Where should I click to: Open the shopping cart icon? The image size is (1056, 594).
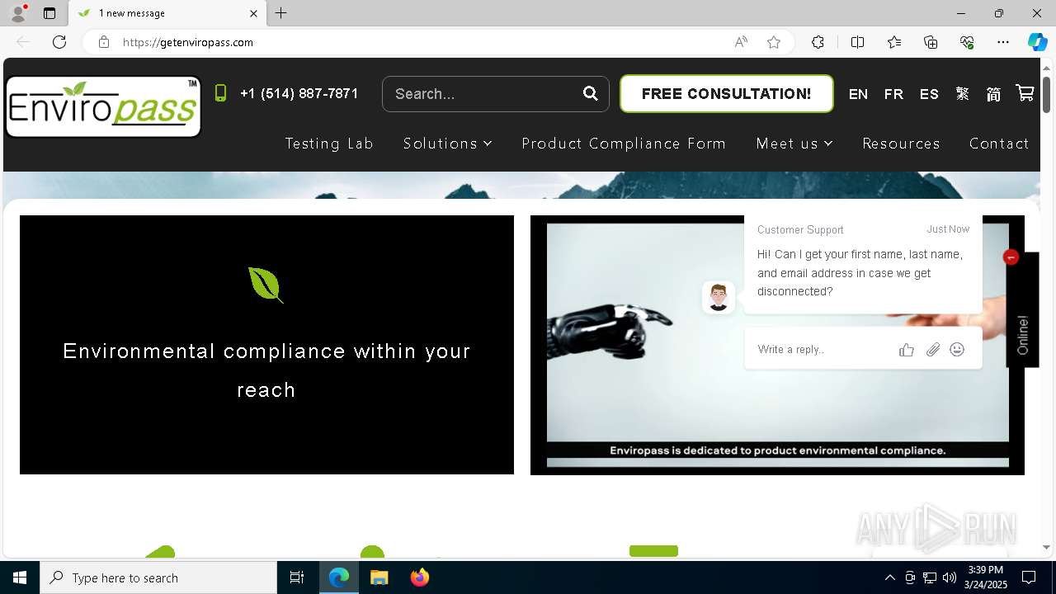click(x=1025, y=93)
